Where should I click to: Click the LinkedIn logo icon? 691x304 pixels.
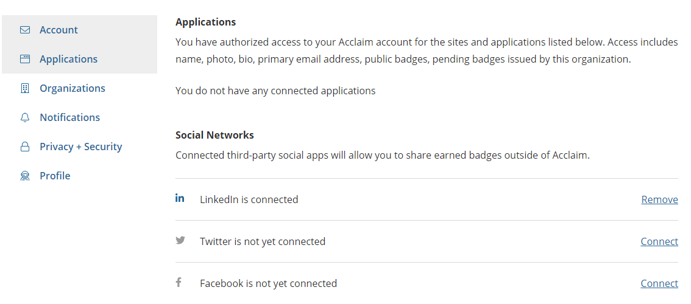[x=180, y=198]
